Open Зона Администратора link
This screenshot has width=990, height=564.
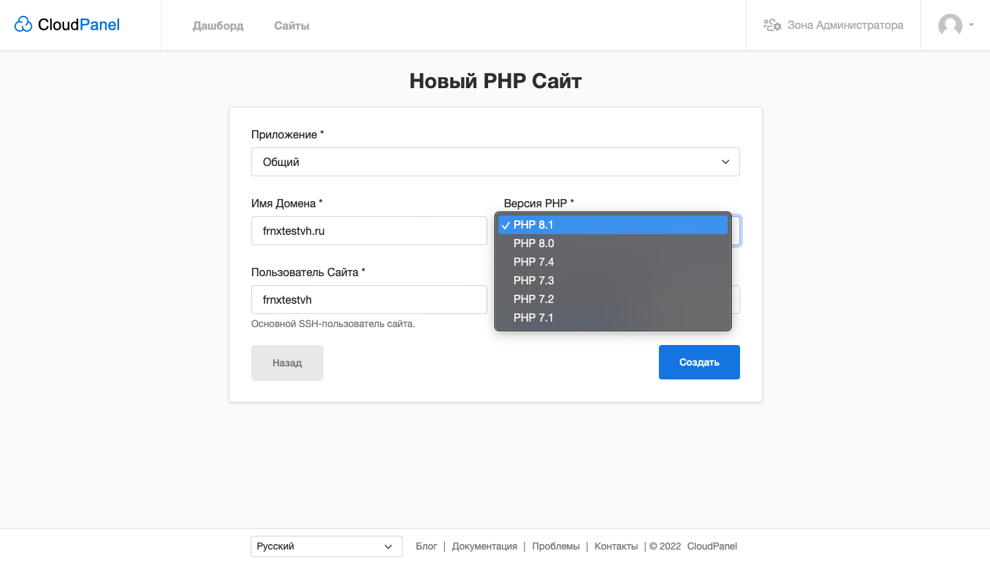(x=845, y=25)
